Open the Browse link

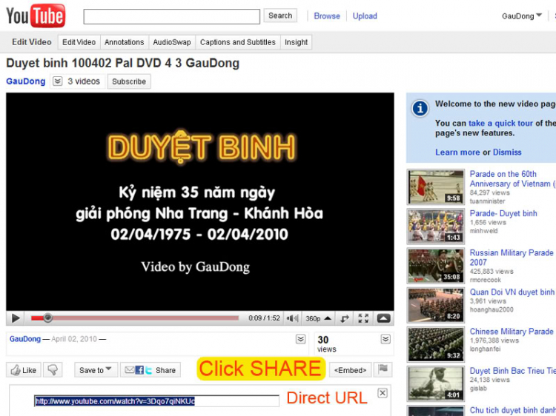click(x=327, y=16)
